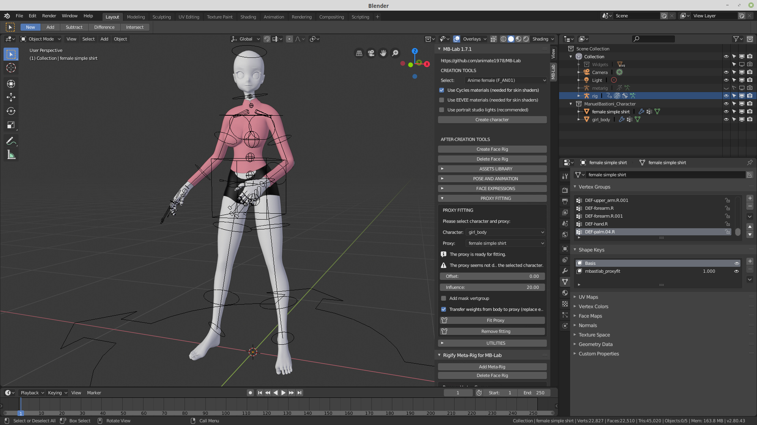Open the viewport Select menu
Viewport: 757px width, 425px height.
(88, 39)
